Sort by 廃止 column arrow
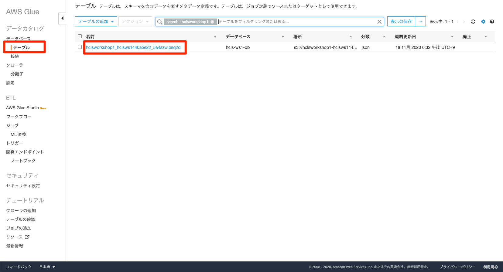 click(x=486, y=37)
